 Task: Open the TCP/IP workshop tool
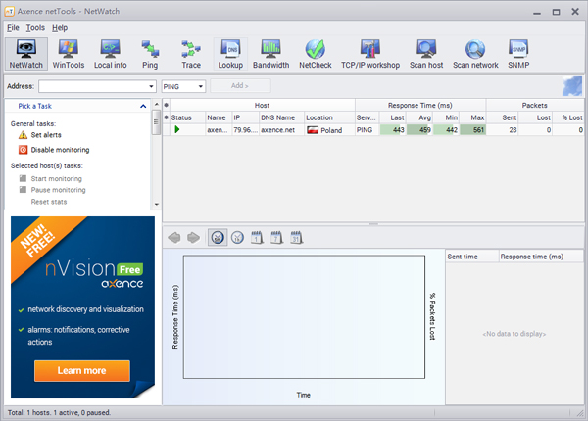coord(369,54)
